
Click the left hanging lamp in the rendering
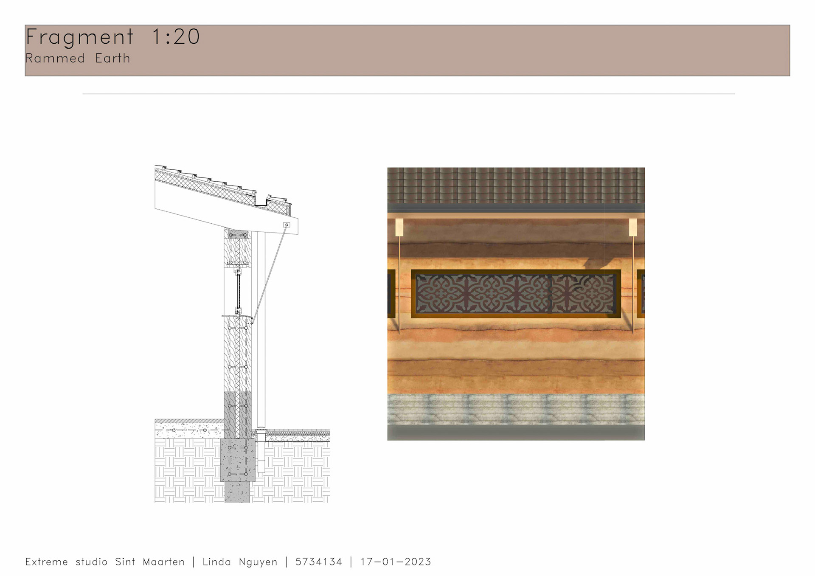tap(399, 228)
